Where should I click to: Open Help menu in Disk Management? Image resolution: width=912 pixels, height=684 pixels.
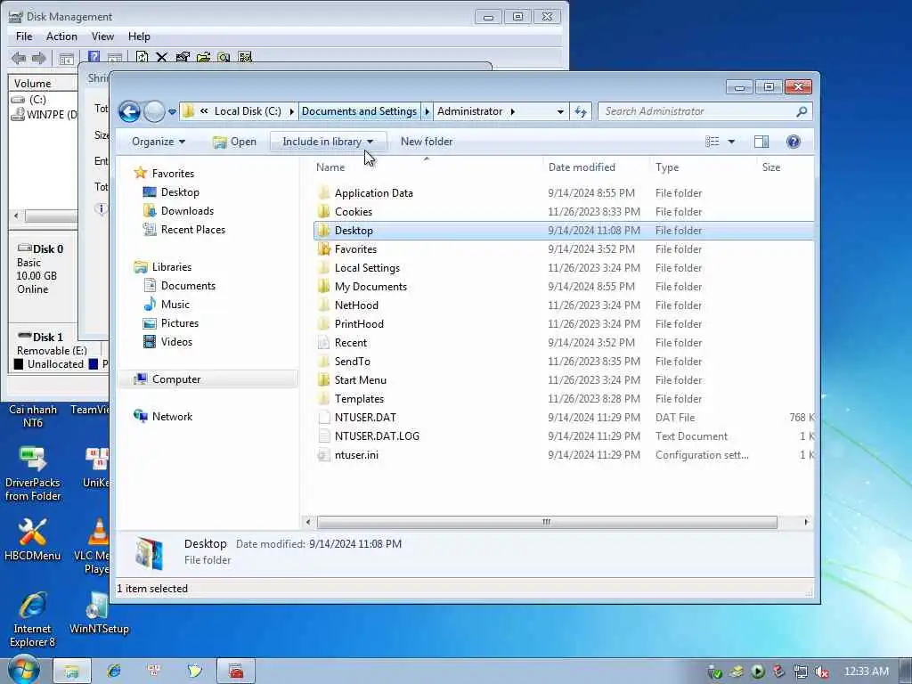click(x=139, y=36)
